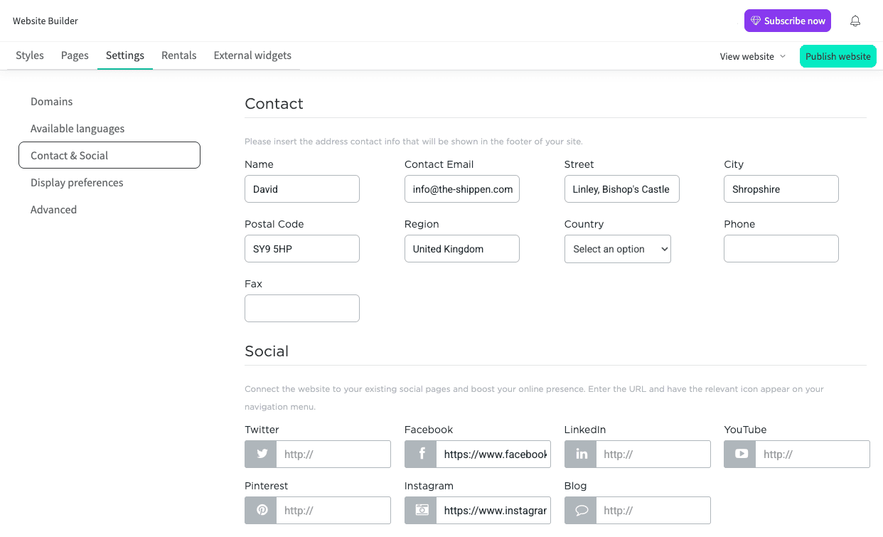883x537 pixels.
Task: Open the Country selection dropdown
Action: [617, 249]
